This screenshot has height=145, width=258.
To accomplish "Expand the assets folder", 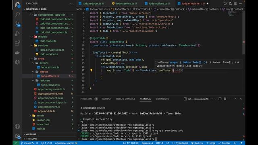I will [x=30, y=116].
